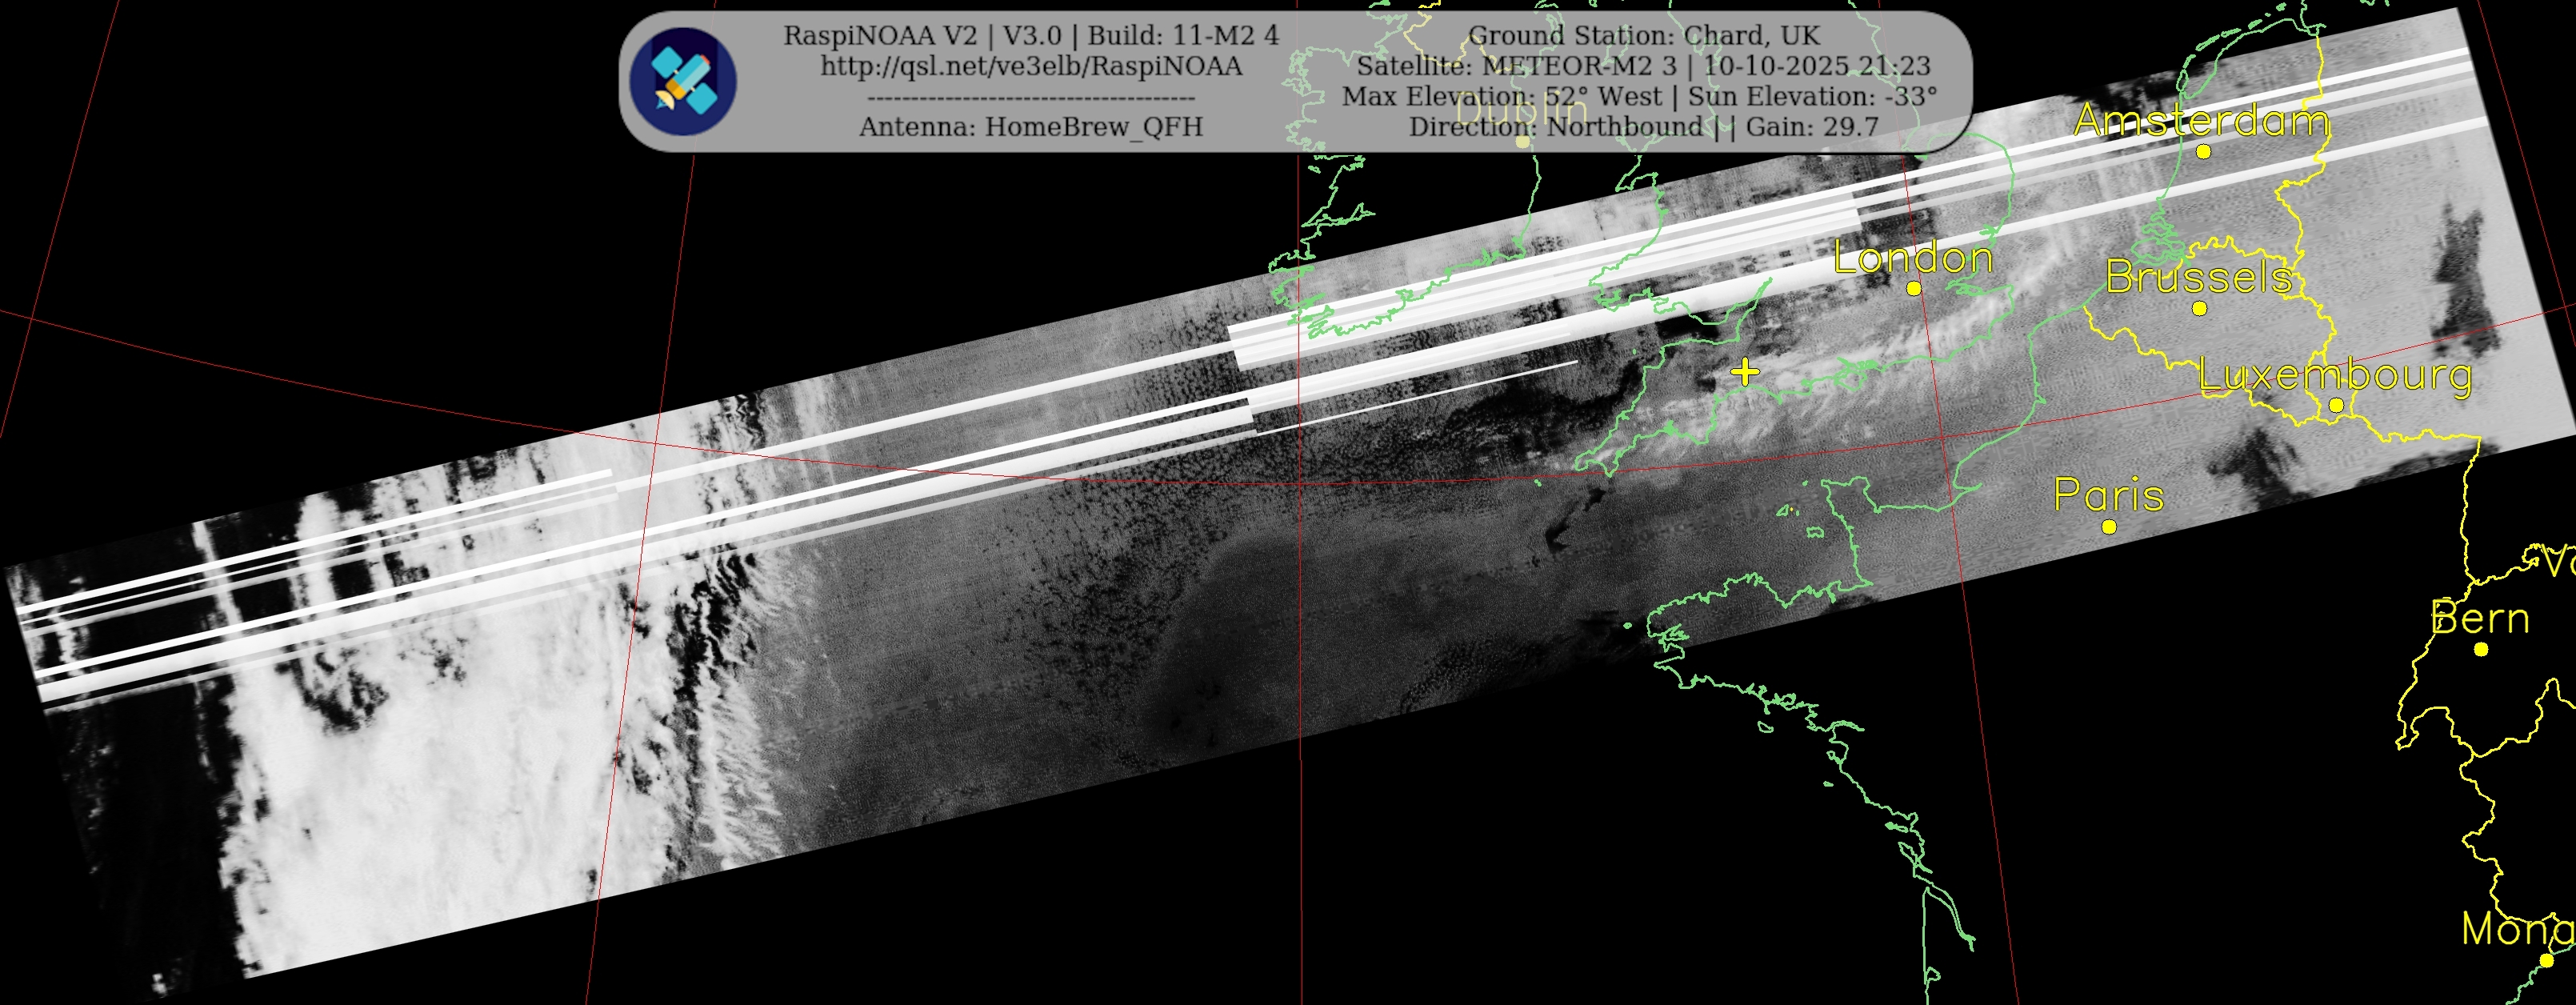Click the Brussels city label

pyautogui.click(x=2198, y=277)
